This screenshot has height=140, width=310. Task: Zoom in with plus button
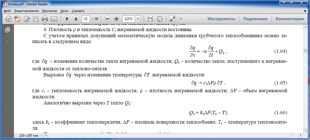pyautogui.click(x=117, y=19)
